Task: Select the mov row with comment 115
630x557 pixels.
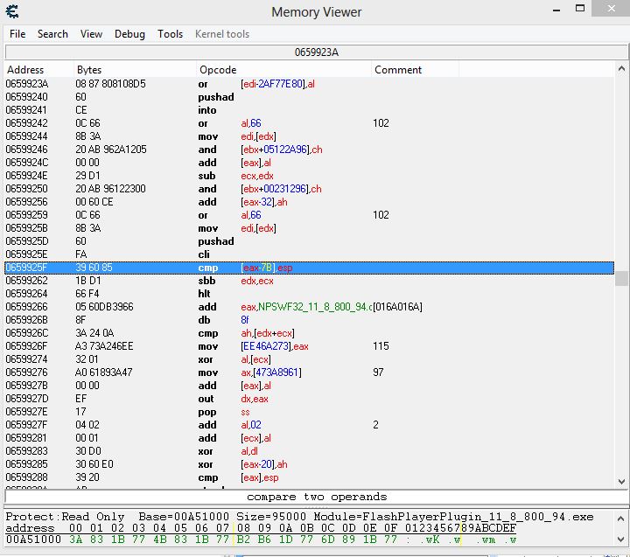Action: [x=306, y=346]
